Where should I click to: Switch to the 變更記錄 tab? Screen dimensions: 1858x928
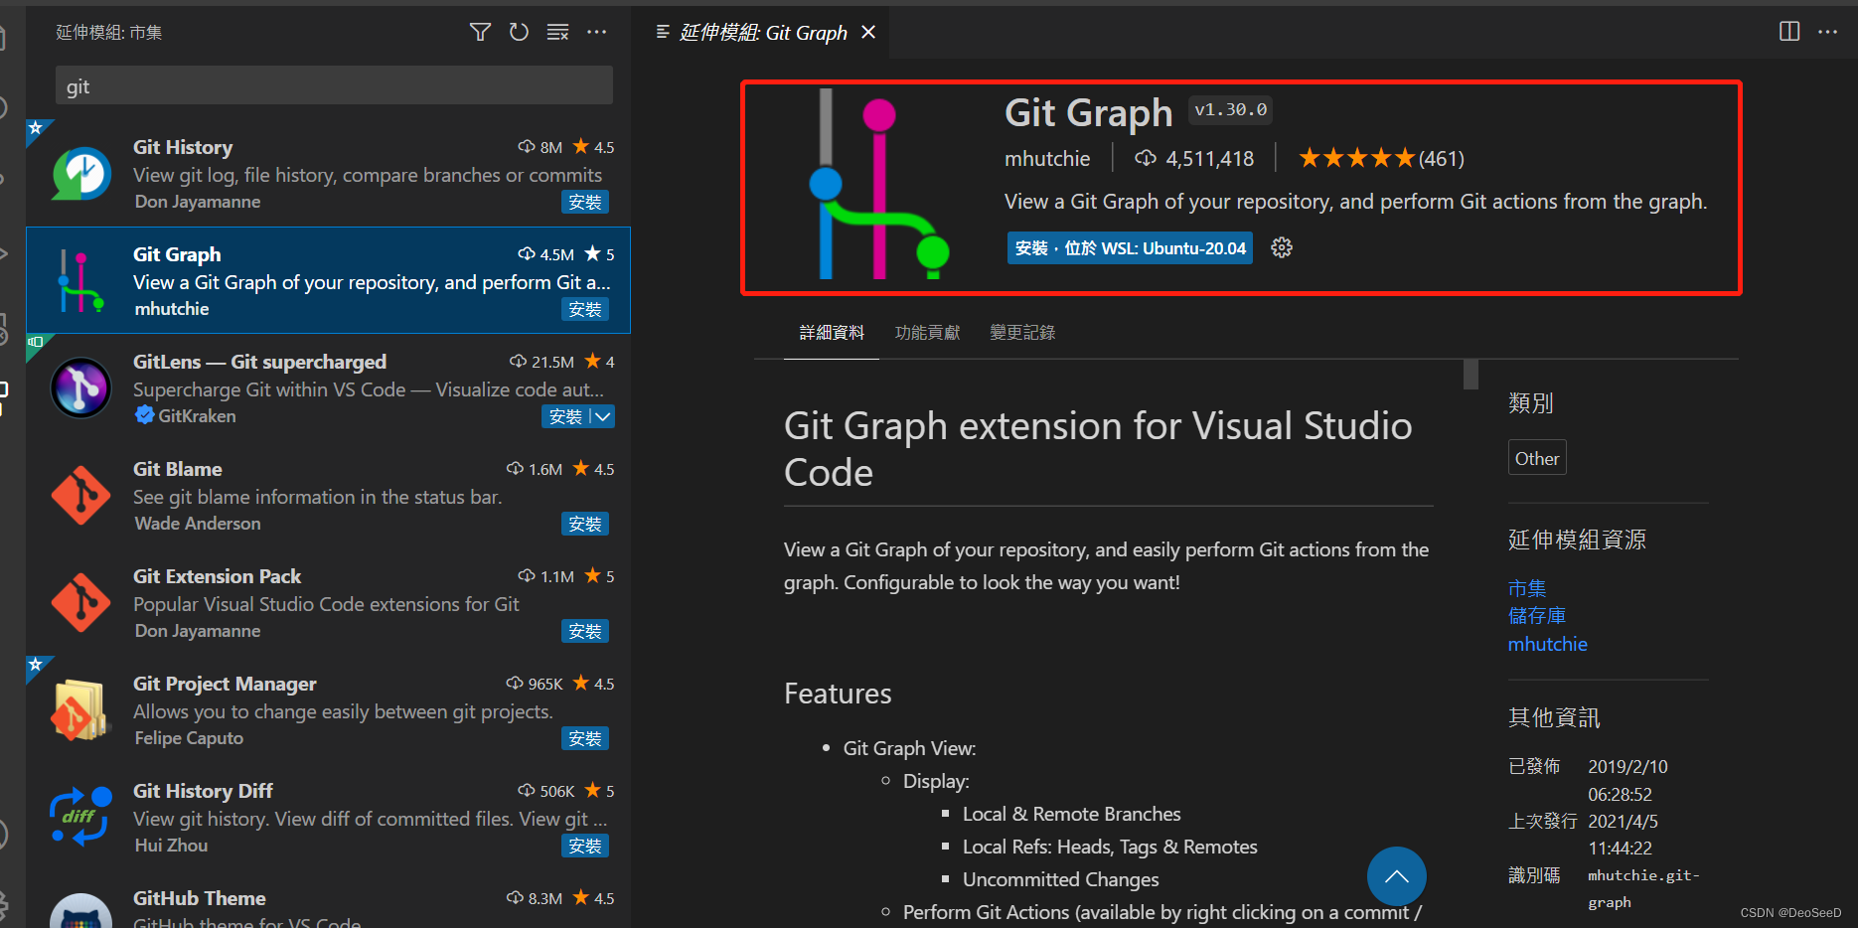pyautogui.click(x=1022, y=333)
